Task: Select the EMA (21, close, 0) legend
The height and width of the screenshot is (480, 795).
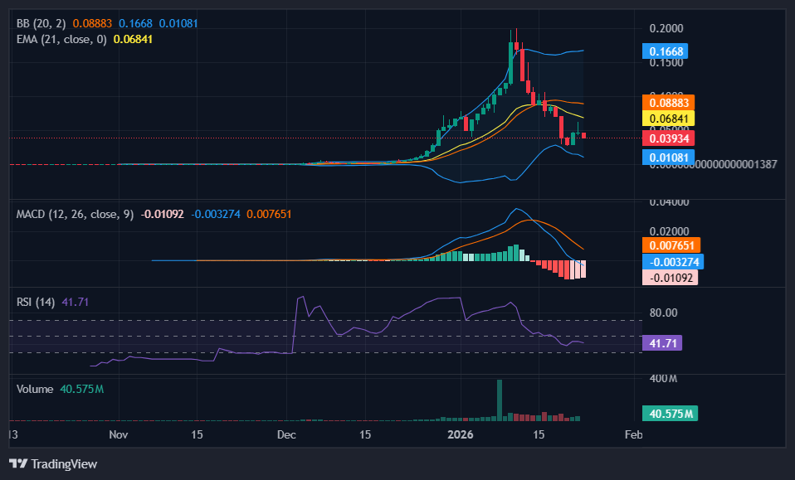Action: click(x=61, y=39)
